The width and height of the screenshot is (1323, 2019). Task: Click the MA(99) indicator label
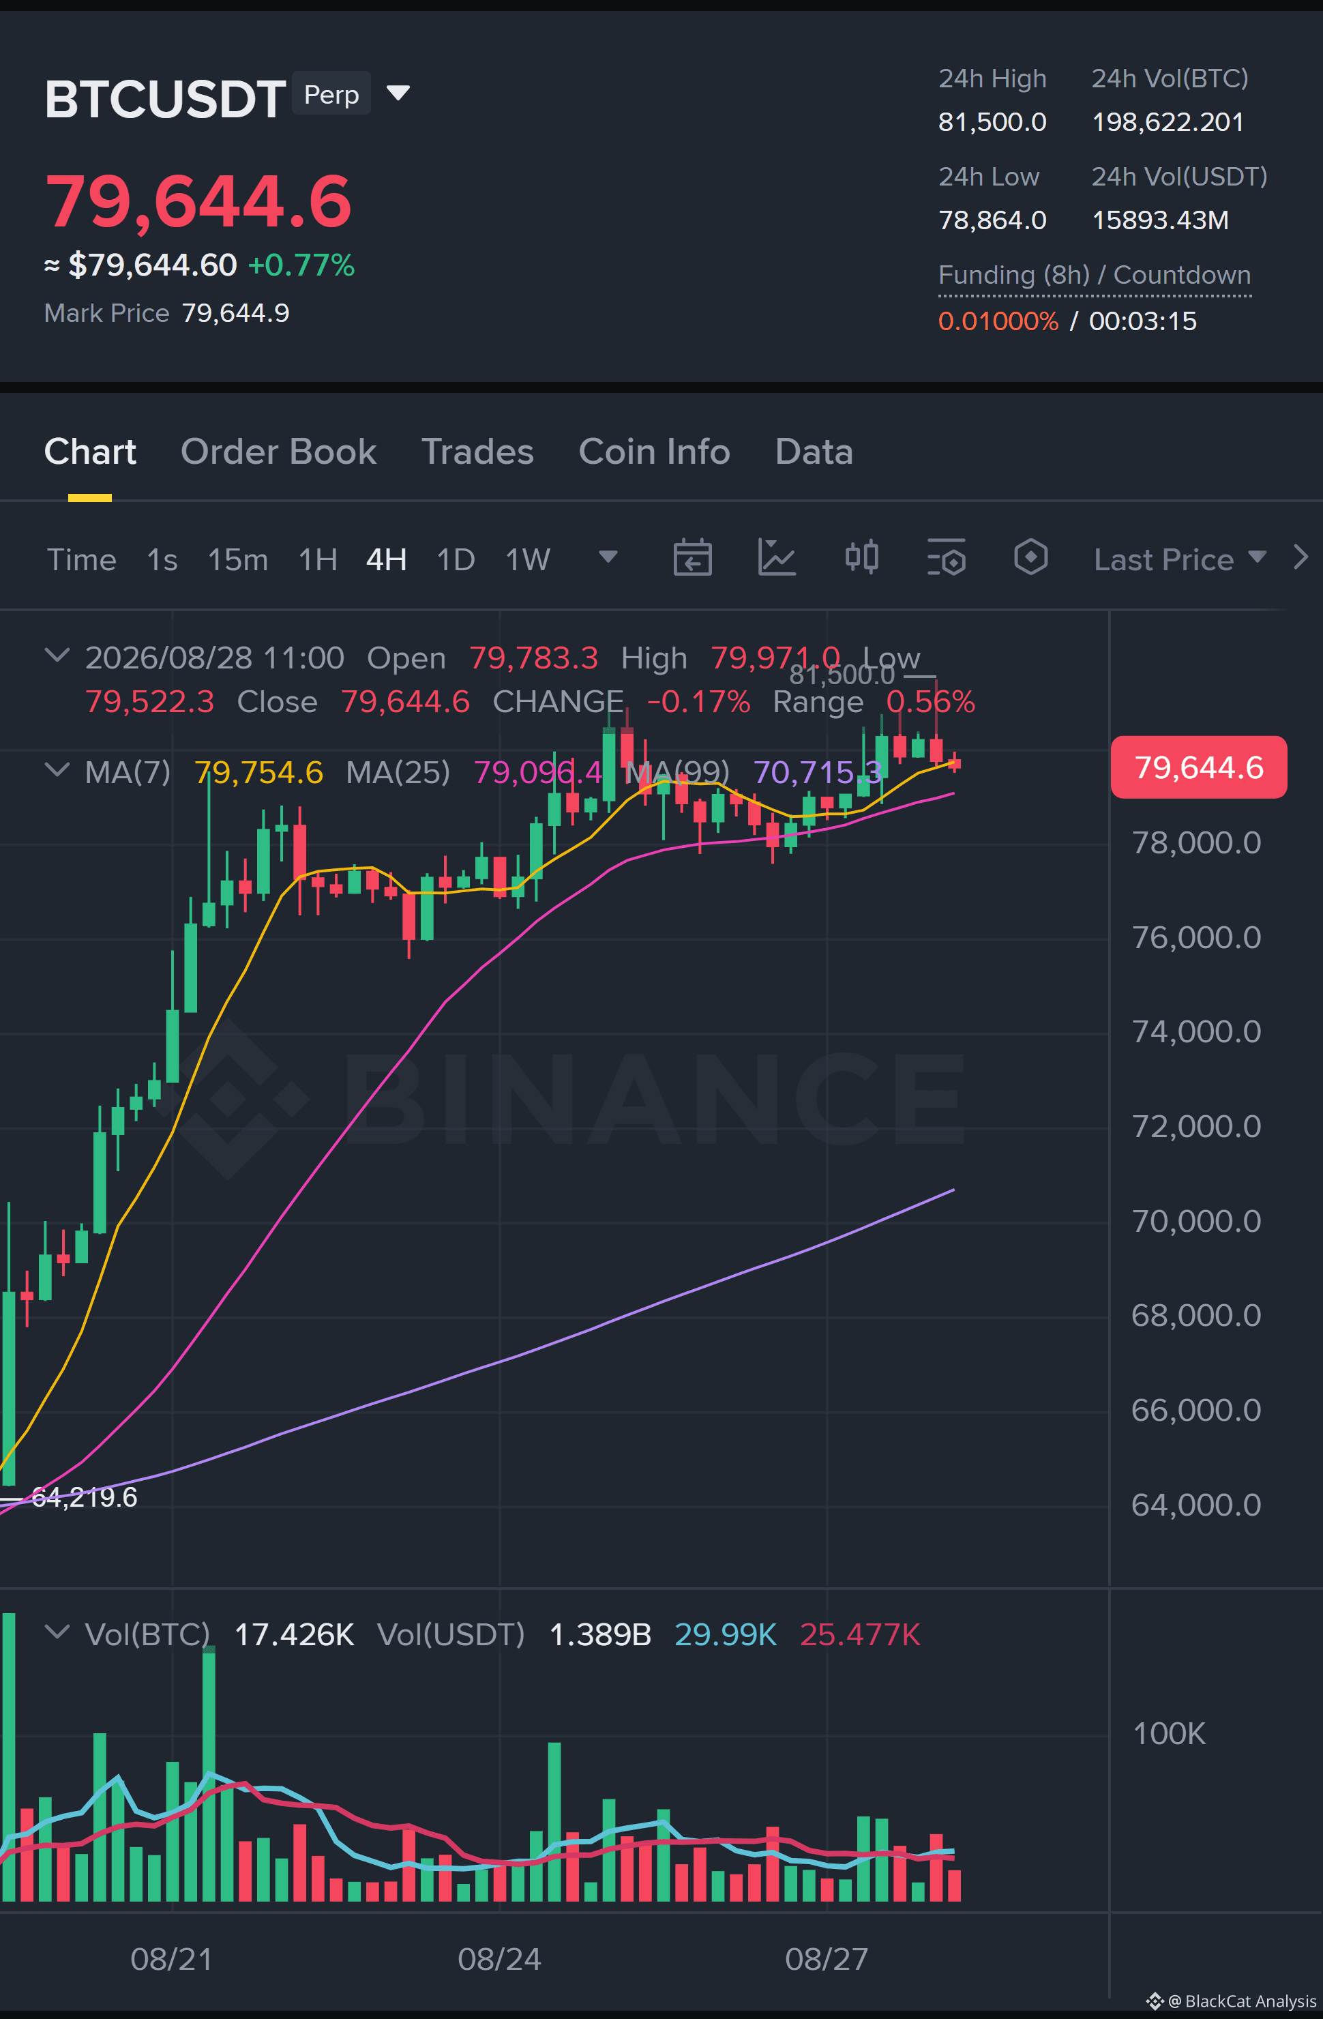(677, 772)
